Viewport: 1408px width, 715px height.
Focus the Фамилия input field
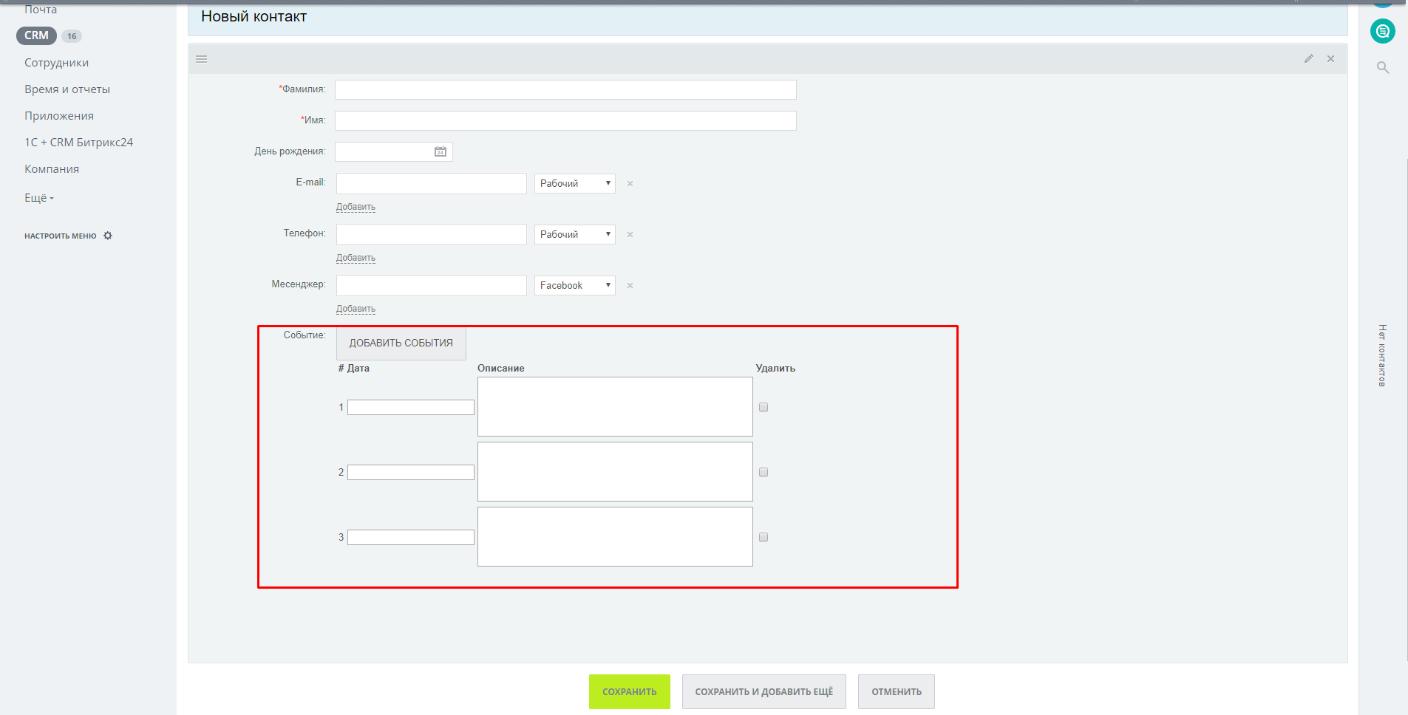[x=565, y=89]
